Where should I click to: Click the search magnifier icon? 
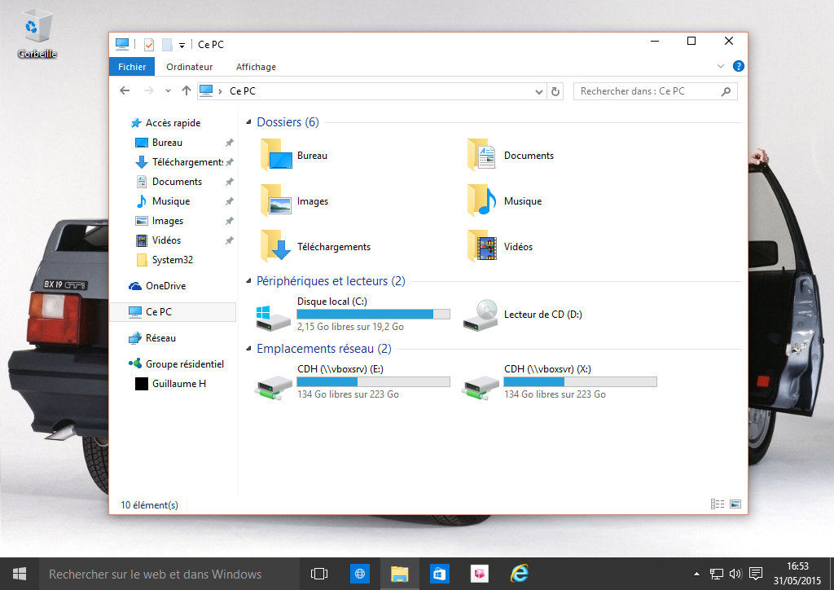[x=726, y=91]
